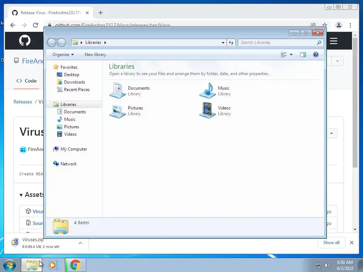Open the Music library icon

[x=208, y=91]
